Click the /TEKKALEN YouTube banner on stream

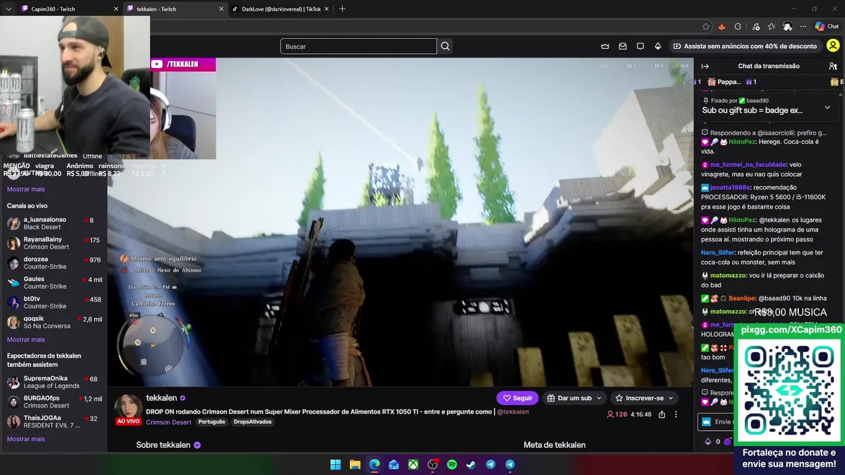click(183, 64)
